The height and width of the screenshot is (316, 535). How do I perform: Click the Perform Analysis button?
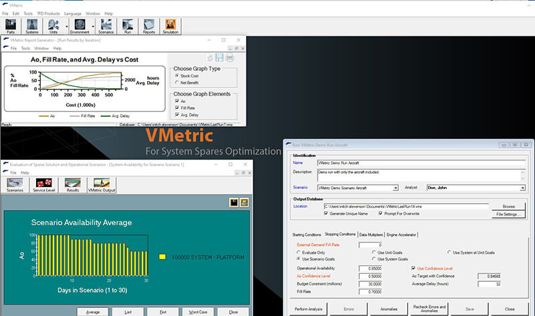pos(308,309)
